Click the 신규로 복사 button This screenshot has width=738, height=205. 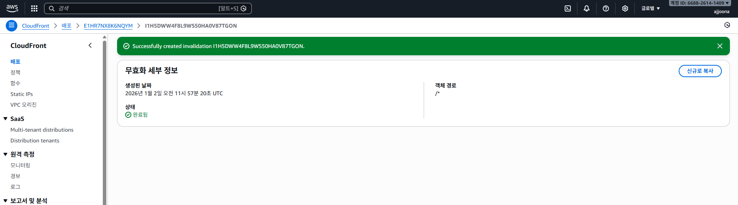700,71
